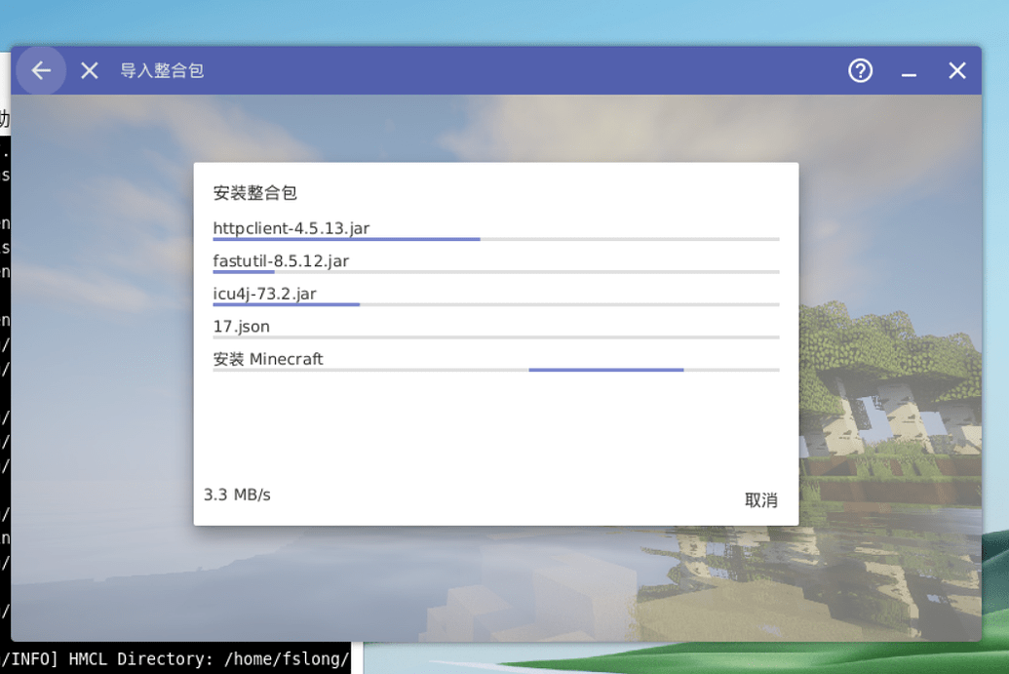This screenshot has width=1009, height=674.
Task: Click the 取消 button to cancel installation
Action: click(760, 498)
